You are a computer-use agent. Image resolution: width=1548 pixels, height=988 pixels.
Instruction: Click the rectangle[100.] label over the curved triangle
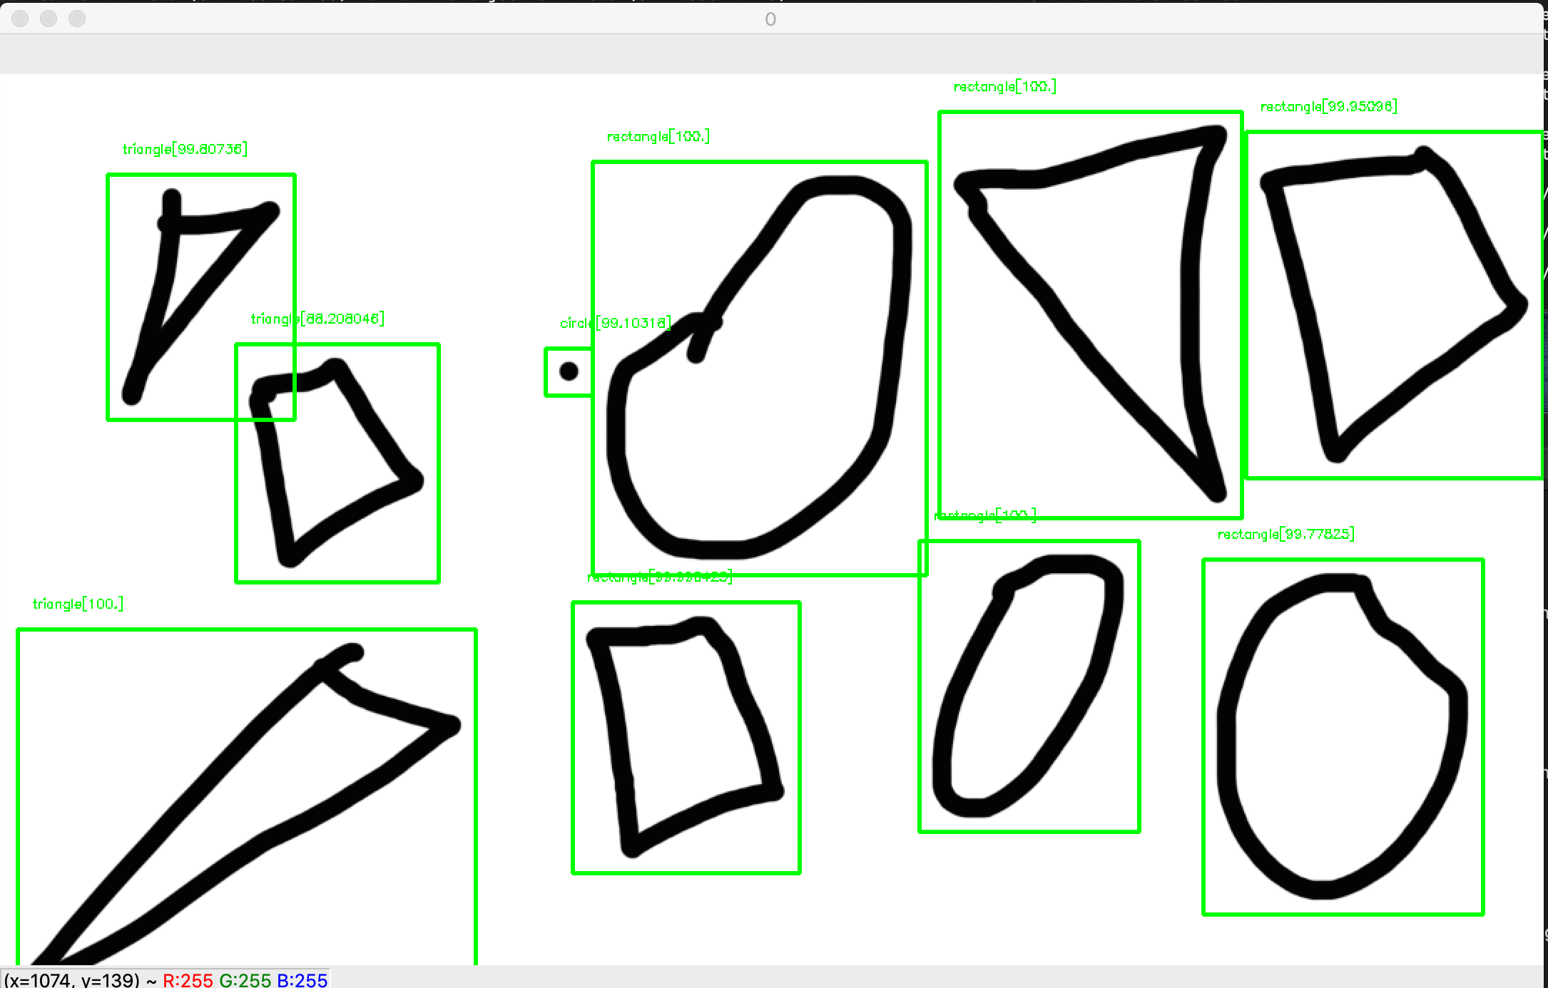pyautogui.click(x=1006, y=86)
